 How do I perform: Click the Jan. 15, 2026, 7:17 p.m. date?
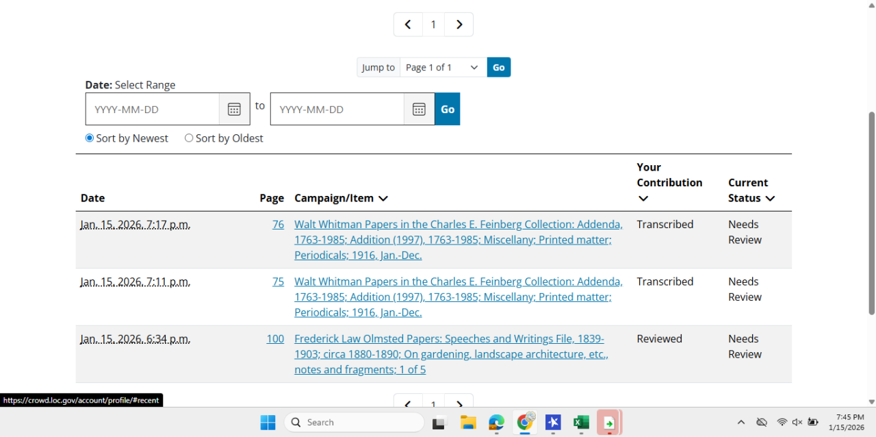[x=136, y=225]
